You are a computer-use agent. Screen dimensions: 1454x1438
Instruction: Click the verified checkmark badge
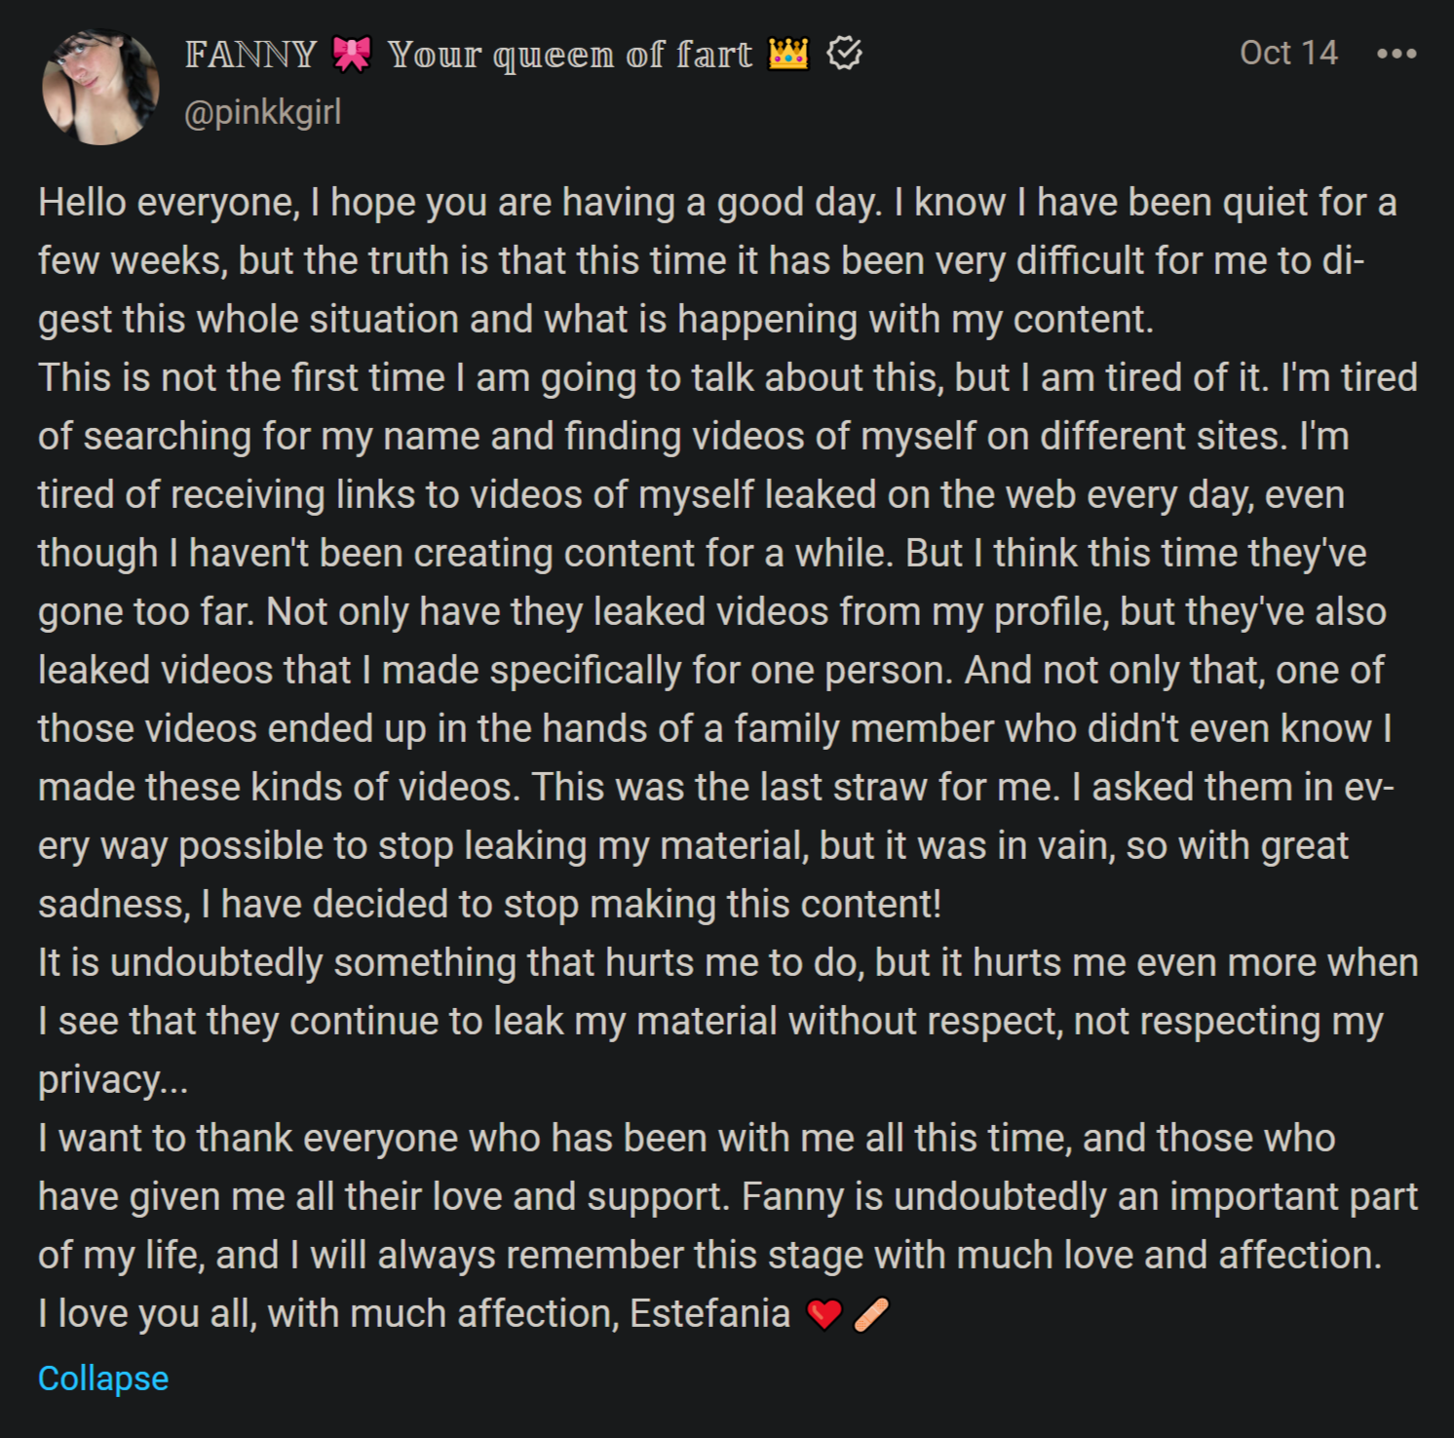click(844, 54)
